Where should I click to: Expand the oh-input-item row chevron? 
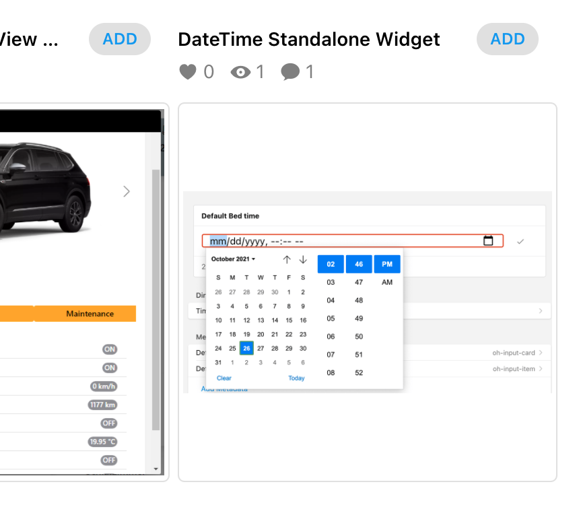(541, 369)
